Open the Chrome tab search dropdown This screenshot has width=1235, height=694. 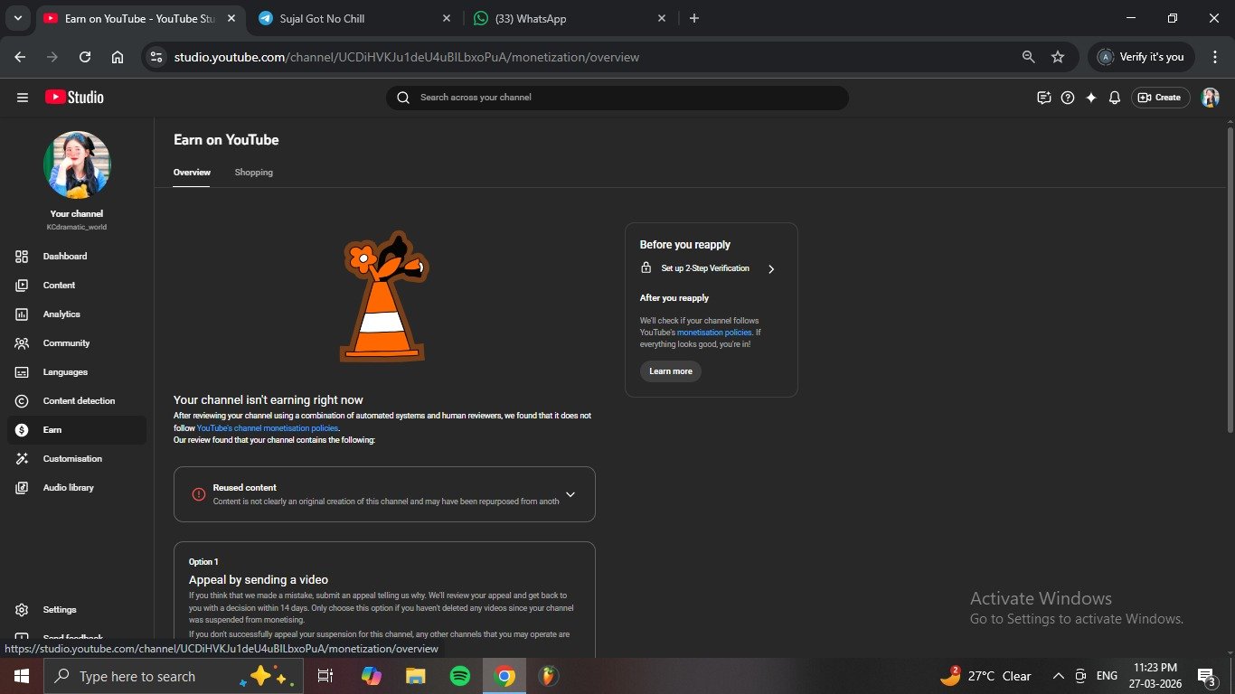coord(17,18)
